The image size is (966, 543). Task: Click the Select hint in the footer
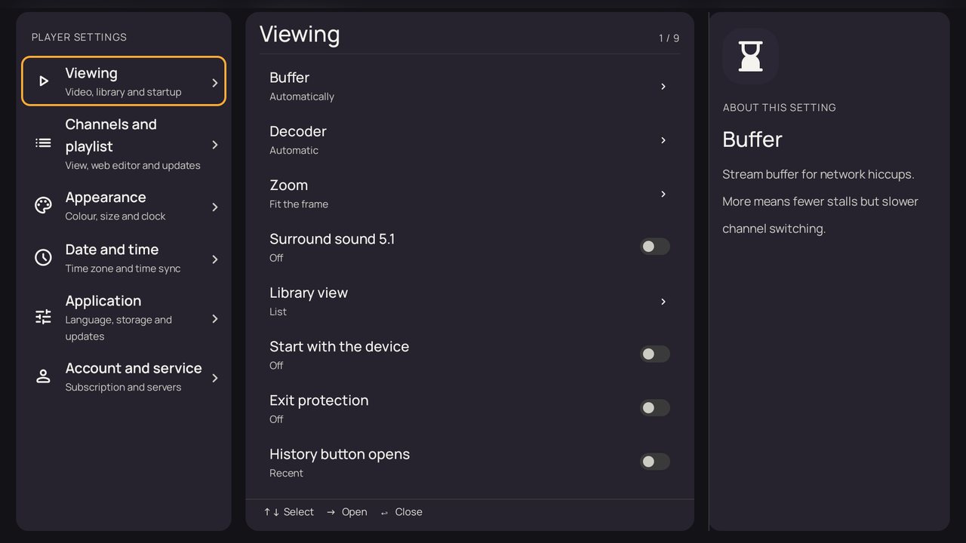[289, 512]
